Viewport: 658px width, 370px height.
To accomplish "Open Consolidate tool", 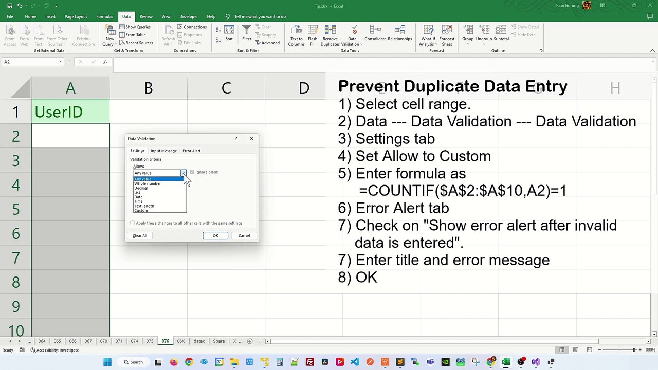I will (x=375, y=33).
